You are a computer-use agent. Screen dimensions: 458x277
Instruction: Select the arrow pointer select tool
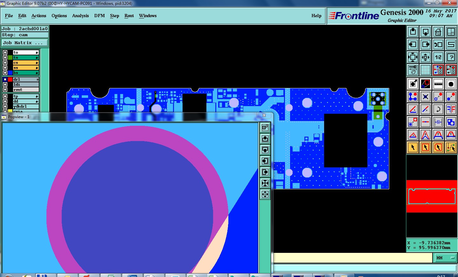coord(413,147)
